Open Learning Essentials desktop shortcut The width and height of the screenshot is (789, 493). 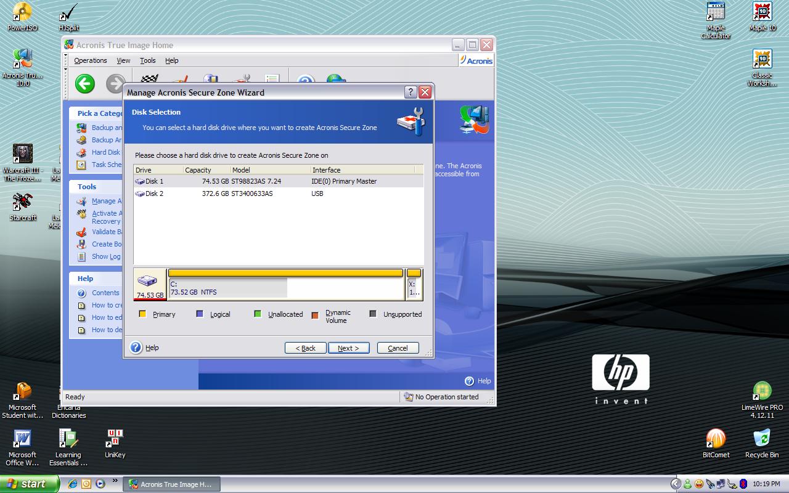pos(68,448)
